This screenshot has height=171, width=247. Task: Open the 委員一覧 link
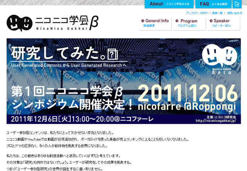tap(217, 13)
